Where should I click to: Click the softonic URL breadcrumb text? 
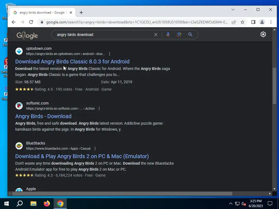coord(60,109)
